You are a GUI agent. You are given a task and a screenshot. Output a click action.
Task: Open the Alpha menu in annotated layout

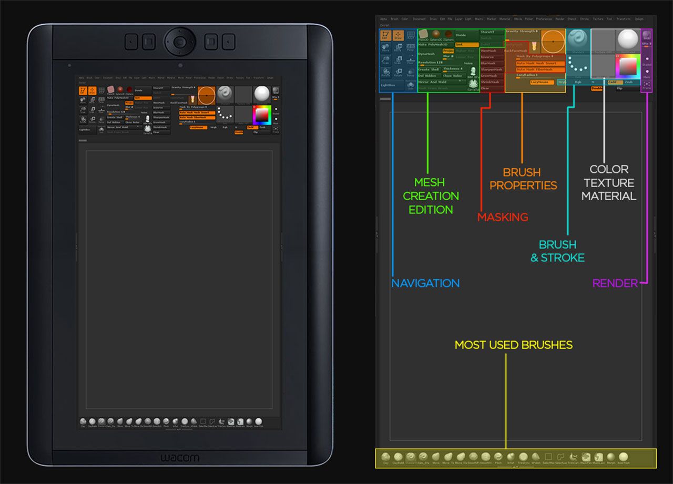click(x=384, y=19)
